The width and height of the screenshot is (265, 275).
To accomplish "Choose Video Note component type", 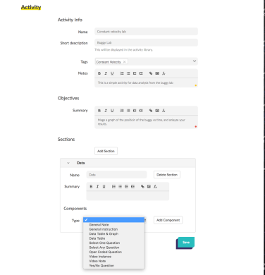I will click(x=113, y=261).
